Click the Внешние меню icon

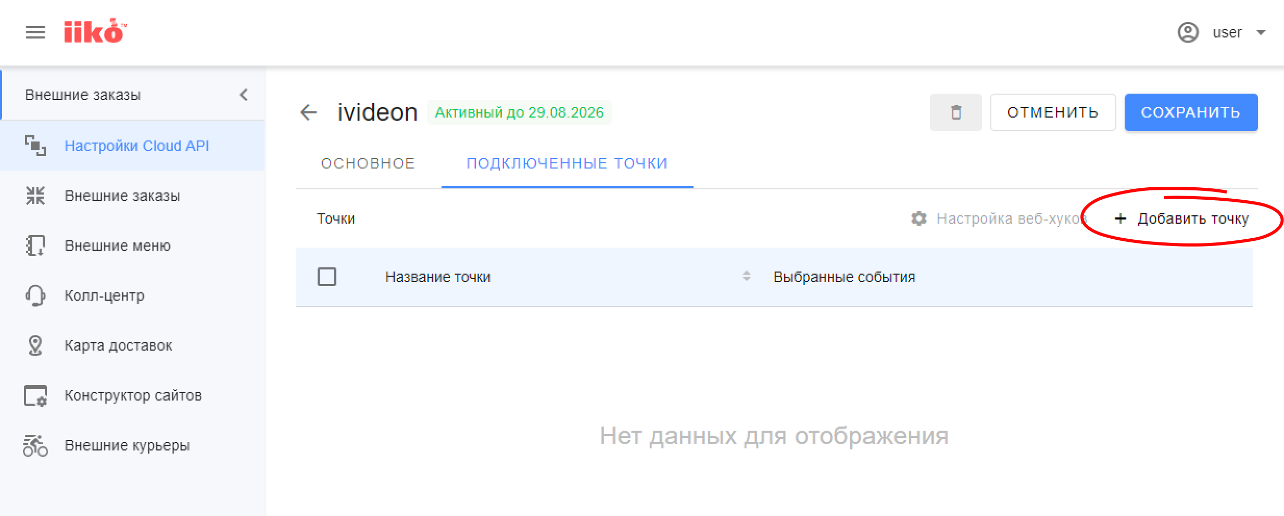coord(35,246)
